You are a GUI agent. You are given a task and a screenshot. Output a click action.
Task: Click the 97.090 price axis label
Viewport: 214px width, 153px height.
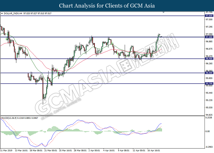coord(209,34)
